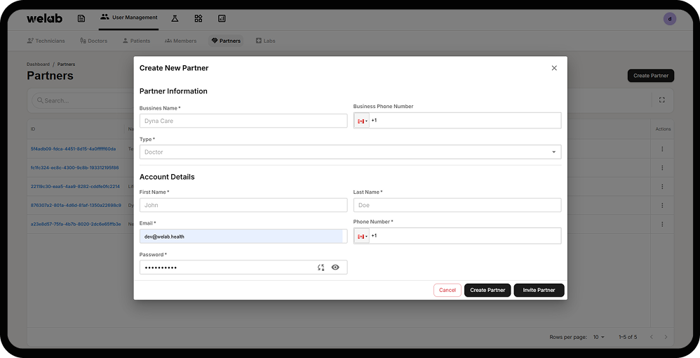Image resolution: width=700 pixels, height=358 pixels.
Task: Click the Create Partner button on the Partners page
Action: click(651, 76)
